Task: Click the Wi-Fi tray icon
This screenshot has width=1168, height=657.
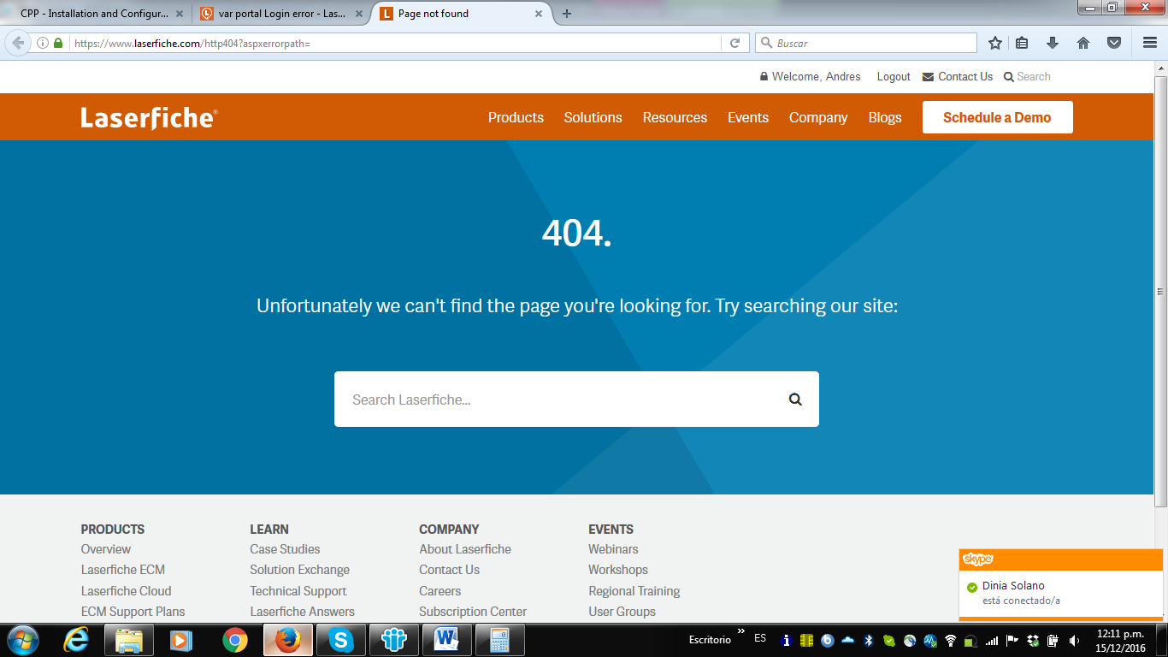Action: pyautogui.click(x=951, y=640)
